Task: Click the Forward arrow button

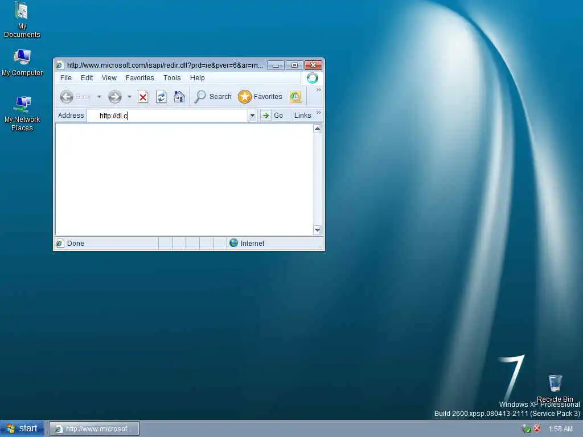Action: point(115,97)
